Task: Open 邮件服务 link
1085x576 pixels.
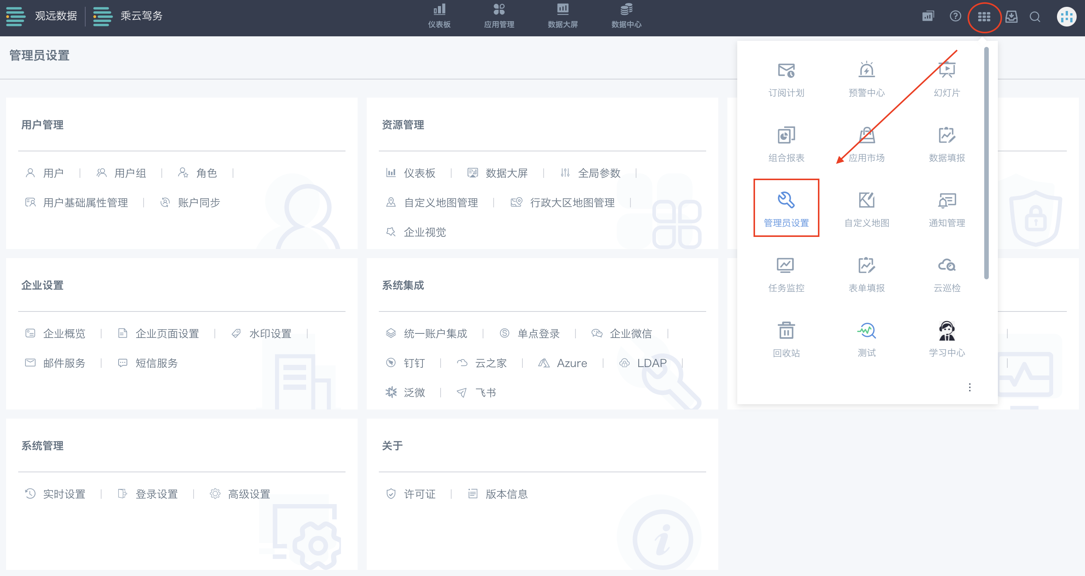Action: [x=55, y=363]
